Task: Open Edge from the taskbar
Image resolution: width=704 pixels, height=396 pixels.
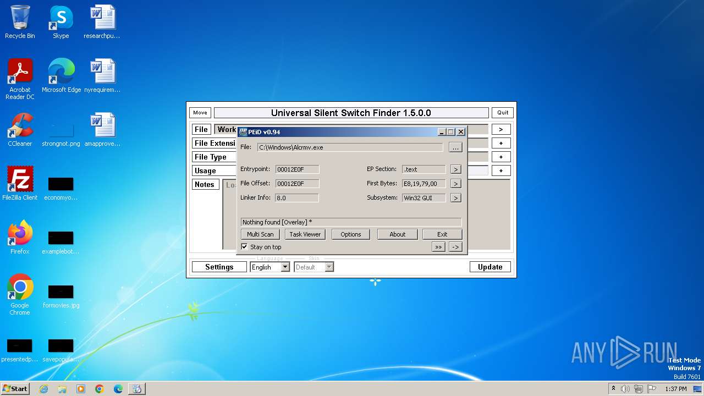Action: pos(118,389)
